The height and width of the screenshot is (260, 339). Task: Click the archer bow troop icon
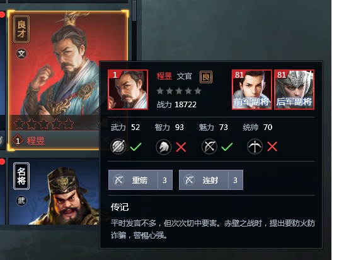(209, 147)
